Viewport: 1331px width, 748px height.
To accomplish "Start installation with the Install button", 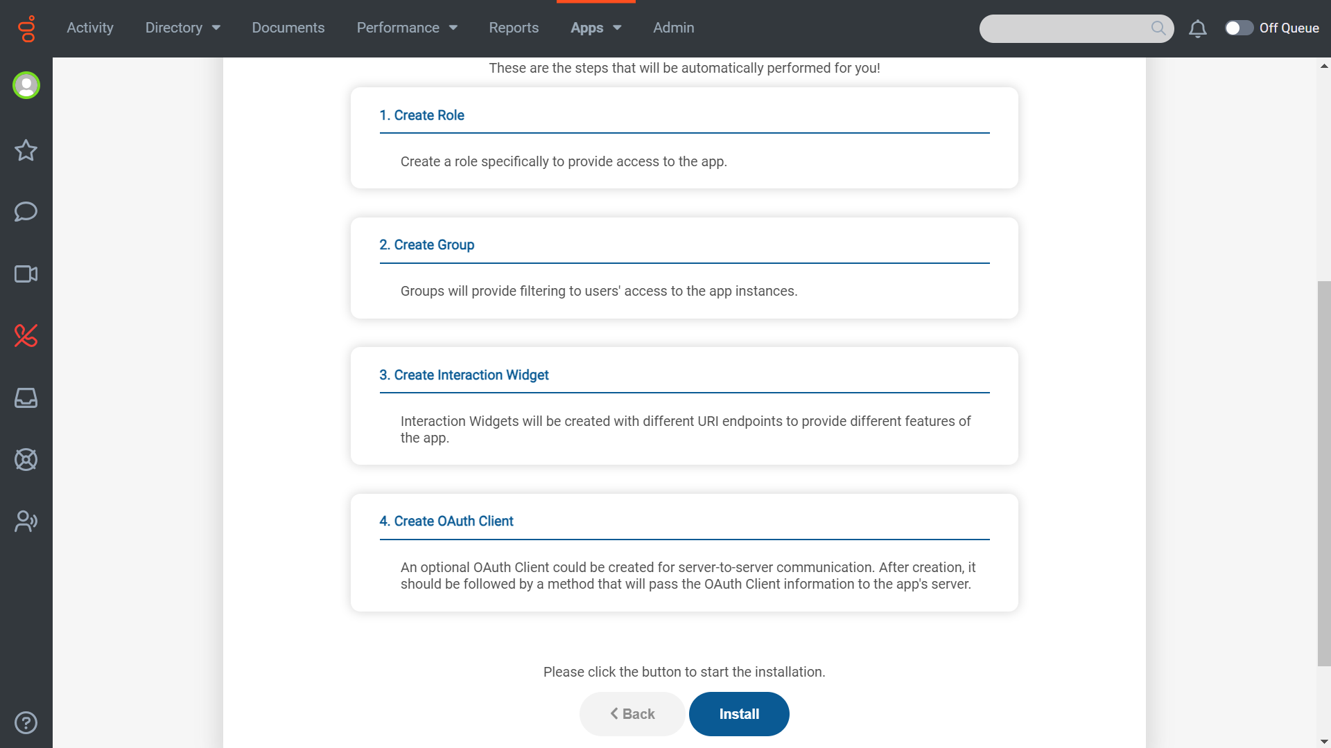I will [x=739, y=714].
